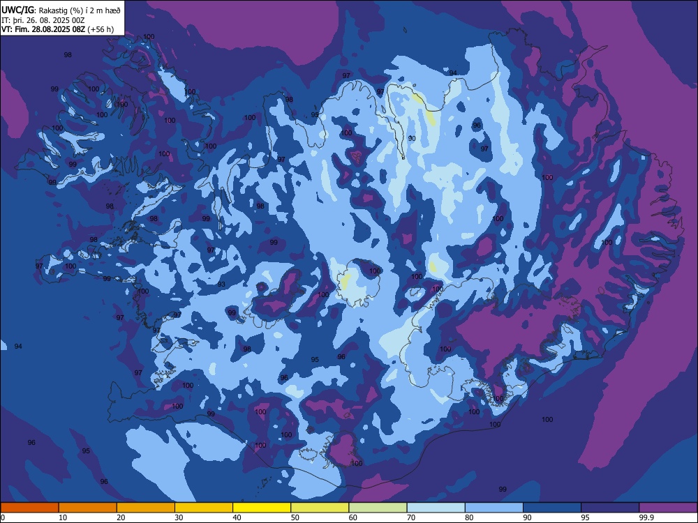Select the 'IT: þri. 26. 08. 2025 00Z' line
698x523 pixels.
(x=43, y=20)
